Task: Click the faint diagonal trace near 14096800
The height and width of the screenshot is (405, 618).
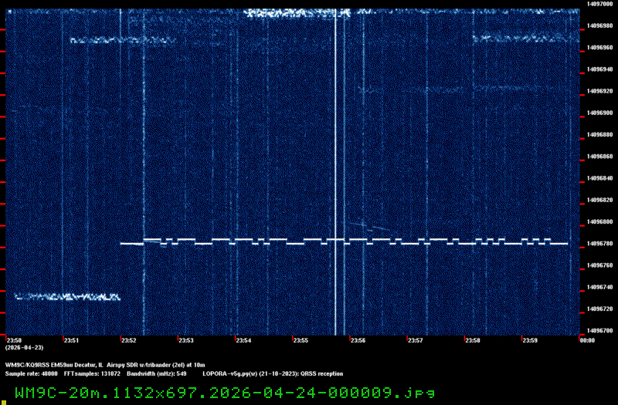Action: pyautogui.click(x=370, y=227)
